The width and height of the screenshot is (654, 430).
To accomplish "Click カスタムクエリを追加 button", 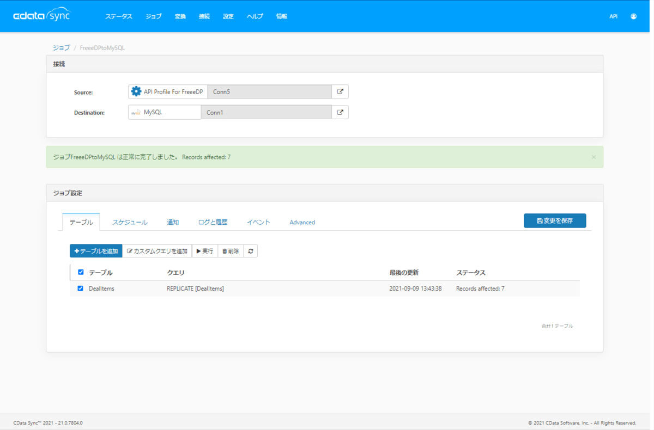I will coord(157,251).
